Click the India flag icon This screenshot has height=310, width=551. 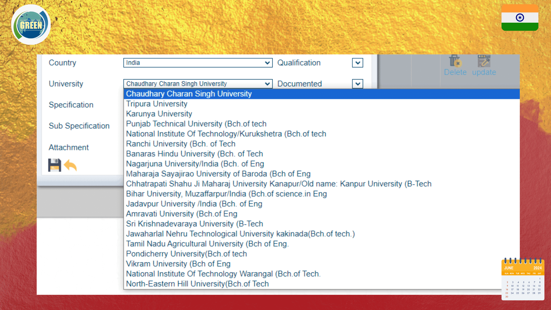coord(520,18)
